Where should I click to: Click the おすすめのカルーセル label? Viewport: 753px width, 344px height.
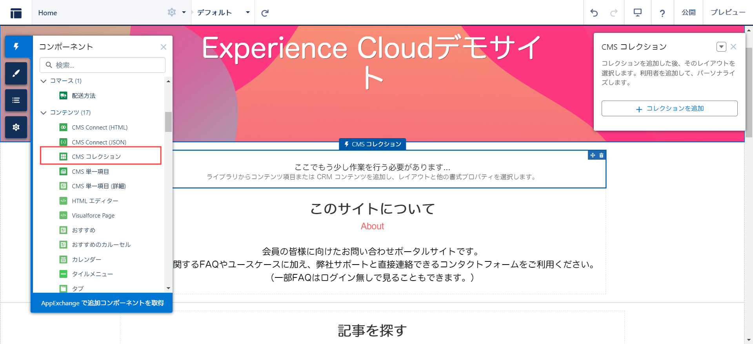point(101,245)
